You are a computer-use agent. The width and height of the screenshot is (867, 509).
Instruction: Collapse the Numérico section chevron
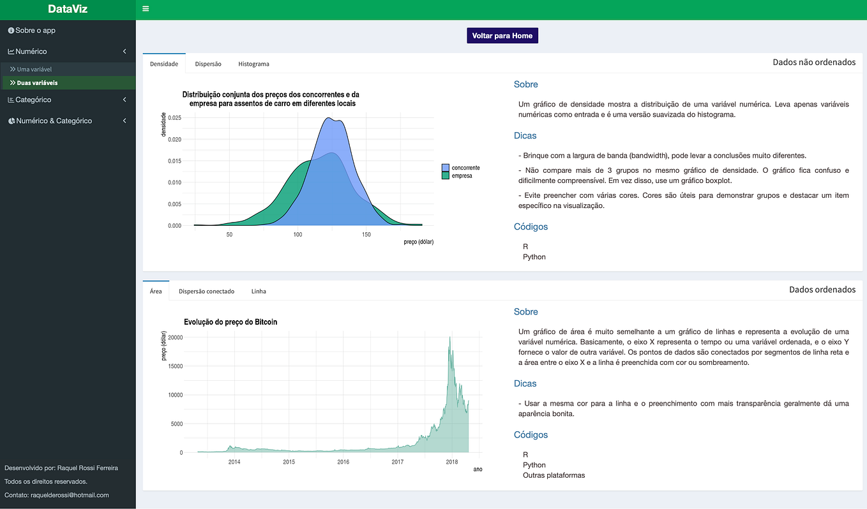tap(125, 51)
